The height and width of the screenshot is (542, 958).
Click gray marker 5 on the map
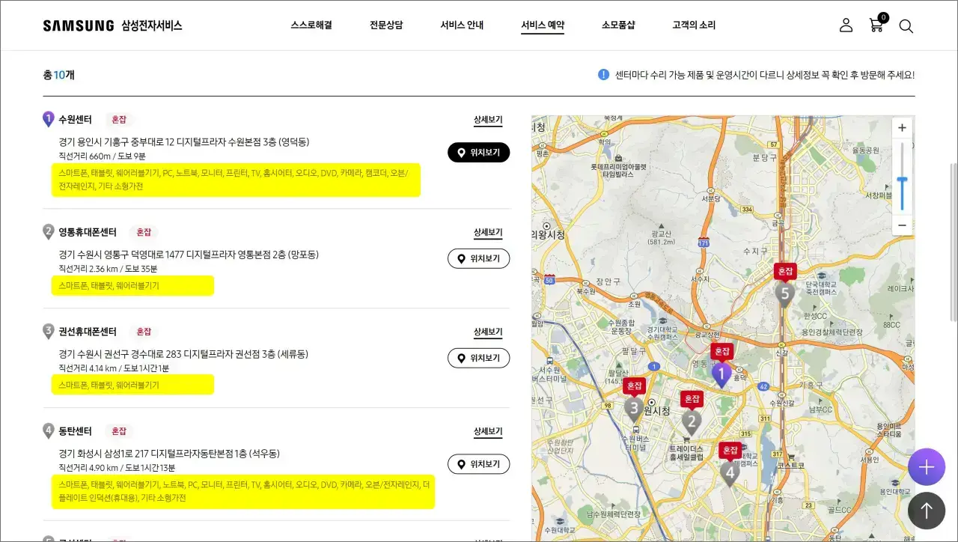(x=784, y=294)
